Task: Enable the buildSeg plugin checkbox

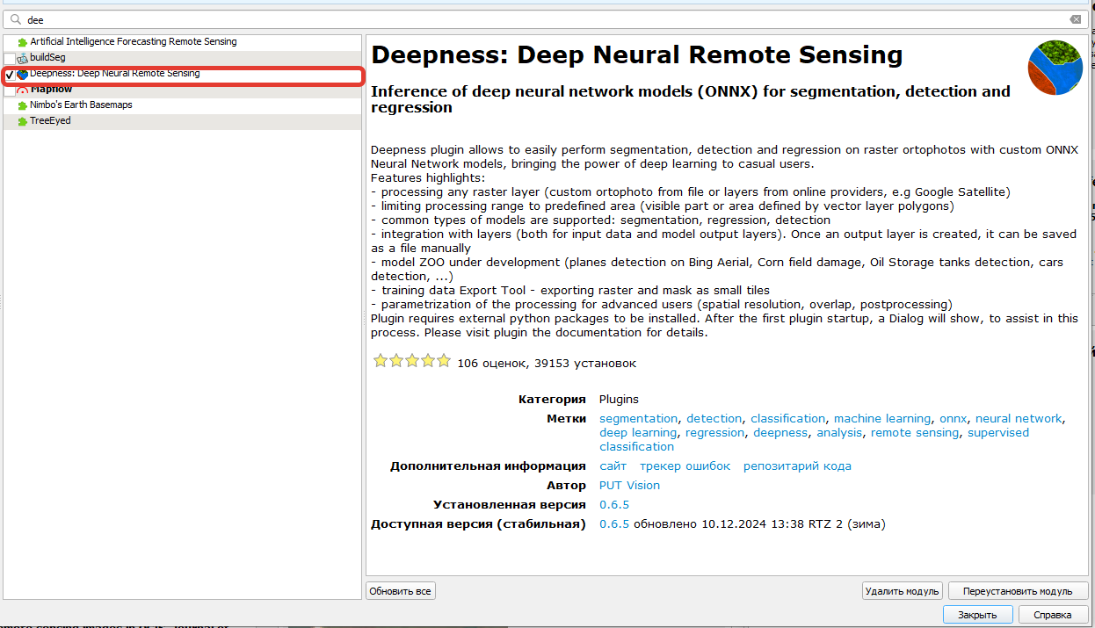Action: tap(10, 58)
